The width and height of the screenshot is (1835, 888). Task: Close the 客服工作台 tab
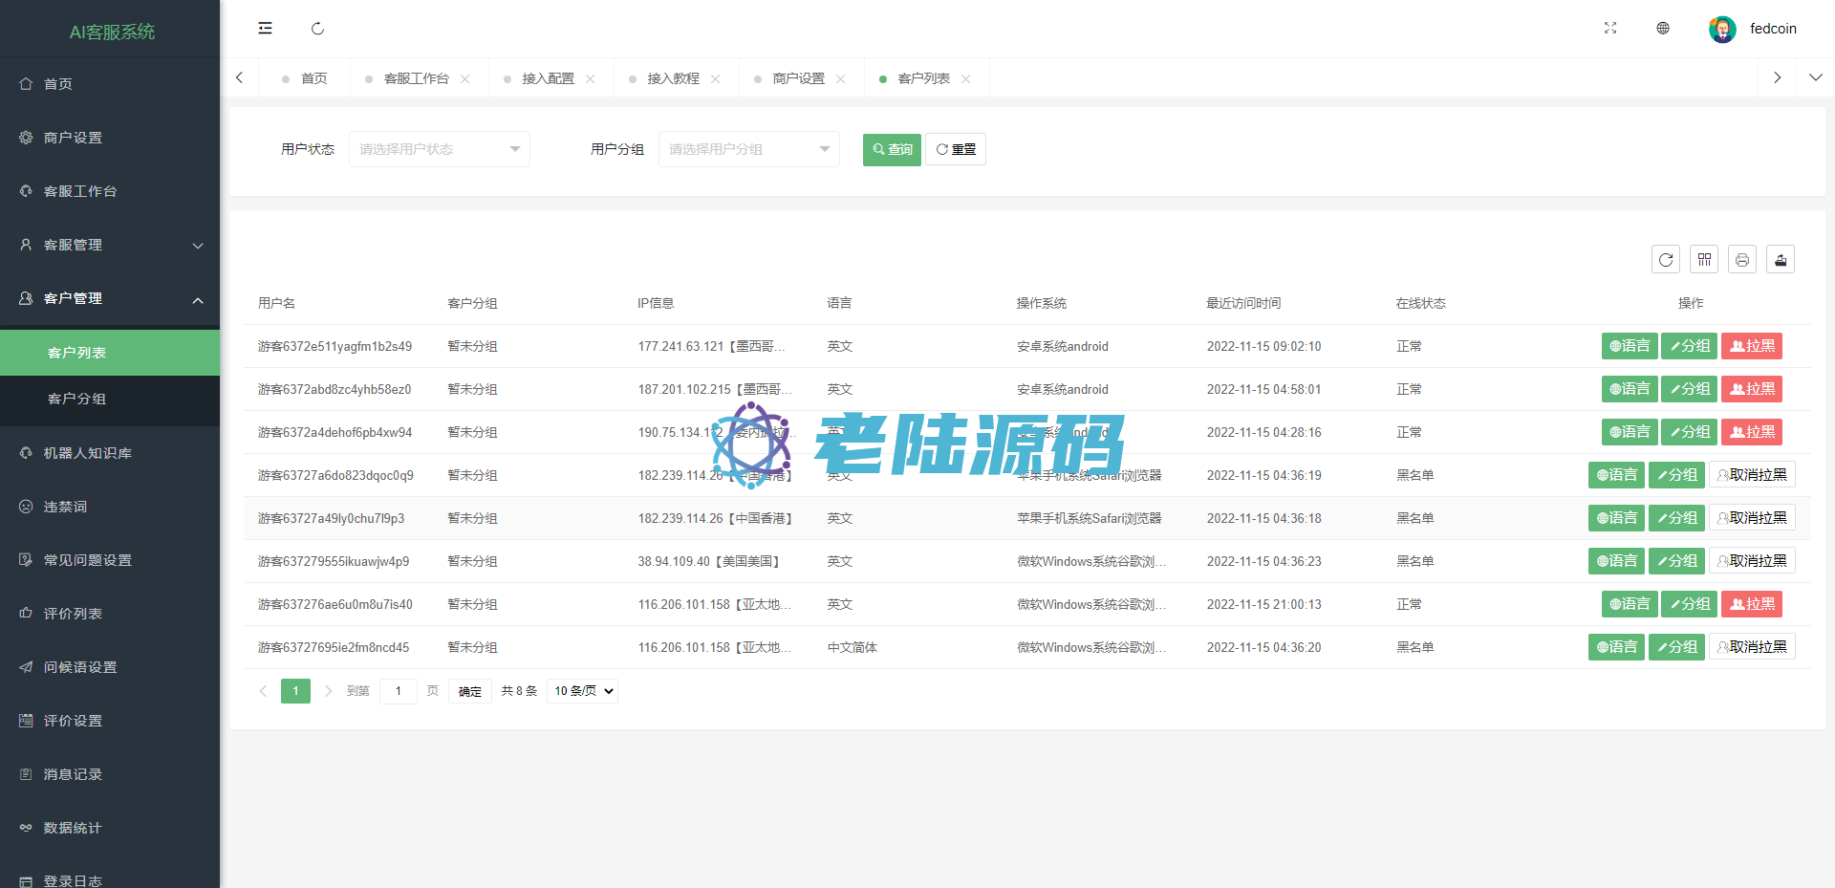click(465, 79)
